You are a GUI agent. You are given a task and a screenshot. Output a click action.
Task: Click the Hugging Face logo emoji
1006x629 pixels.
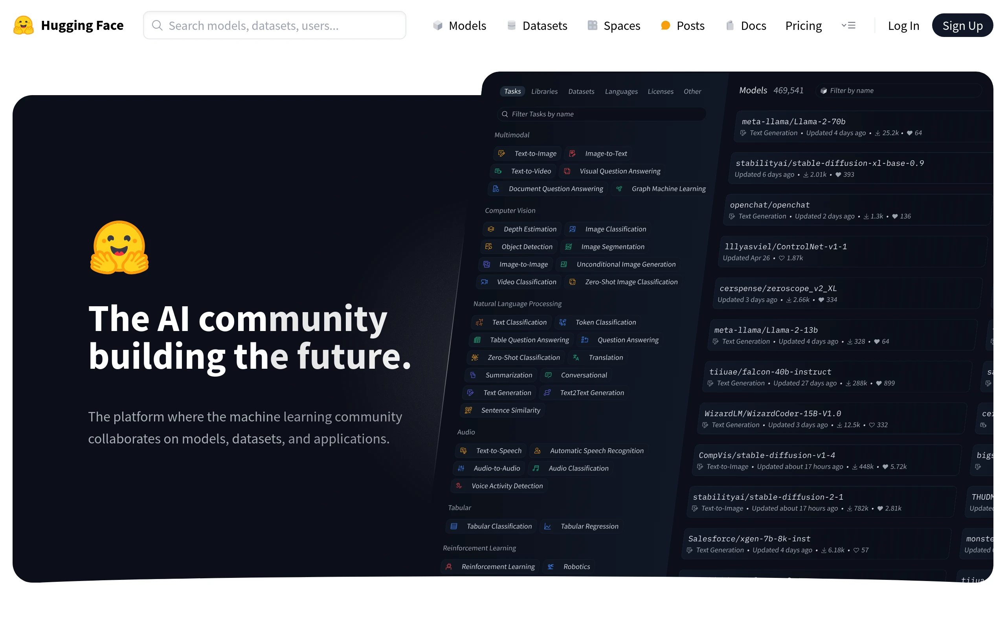pos(23,26)
